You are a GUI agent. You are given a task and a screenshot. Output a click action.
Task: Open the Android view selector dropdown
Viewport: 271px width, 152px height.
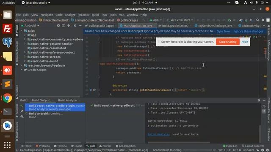point(30,25)
